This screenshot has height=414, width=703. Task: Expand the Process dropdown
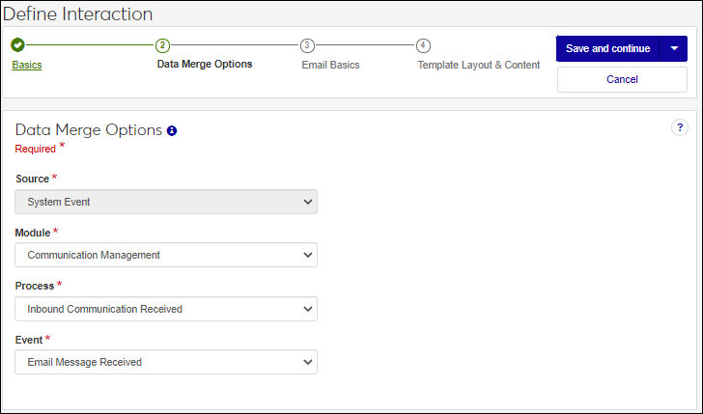tap(166, 309)
